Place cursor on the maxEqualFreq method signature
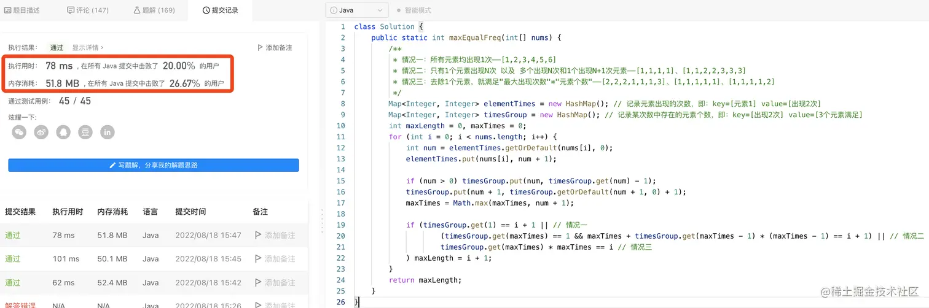Viewport: 929px width, 308px height. point(466,37)
